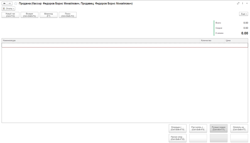The width and height of the screenshot is (250, 143).
Task: Click the back navigation arrow
Action: 4,3
